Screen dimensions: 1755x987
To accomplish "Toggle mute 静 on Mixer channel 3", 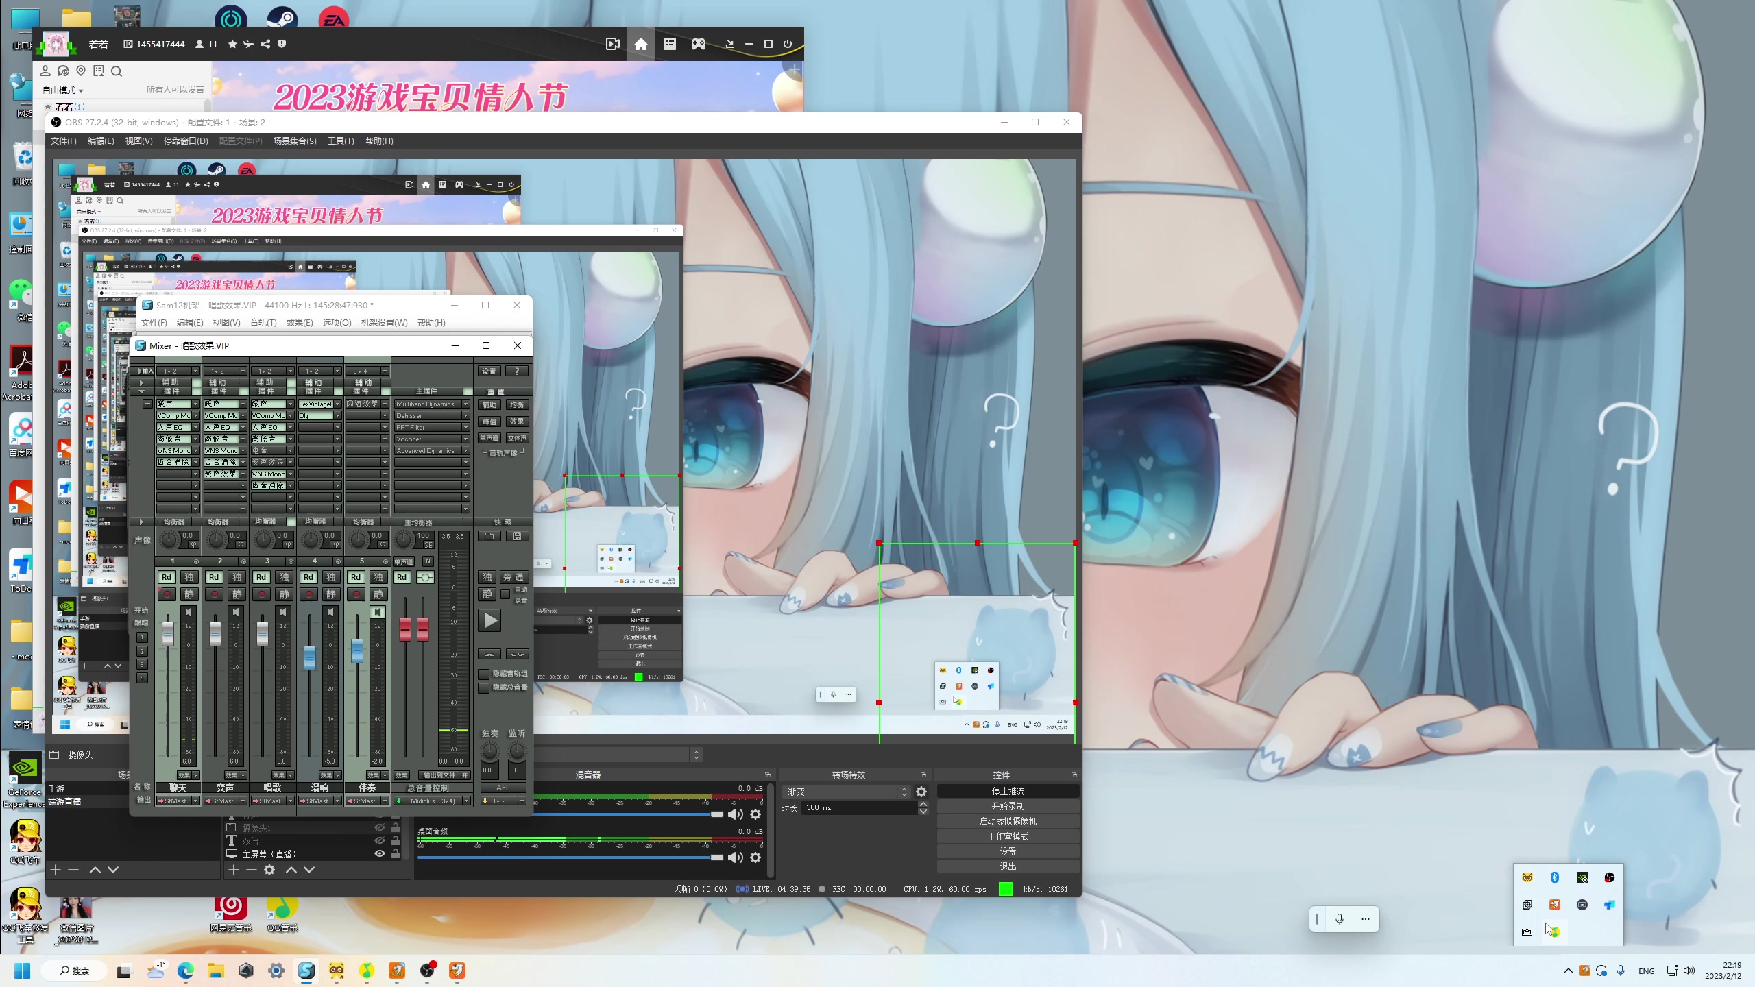I will [x=284, y=594].
